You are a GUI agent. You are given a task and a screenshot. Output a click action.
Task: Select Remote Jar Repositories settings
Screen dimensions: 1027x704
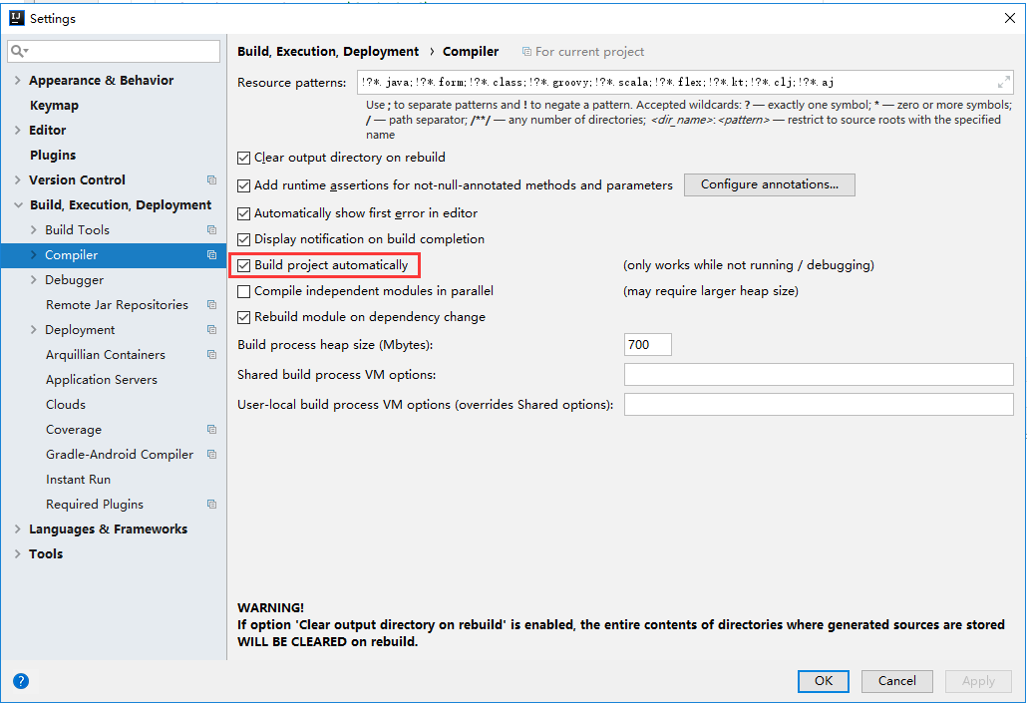pyautogui.click(x=117, y=304)
